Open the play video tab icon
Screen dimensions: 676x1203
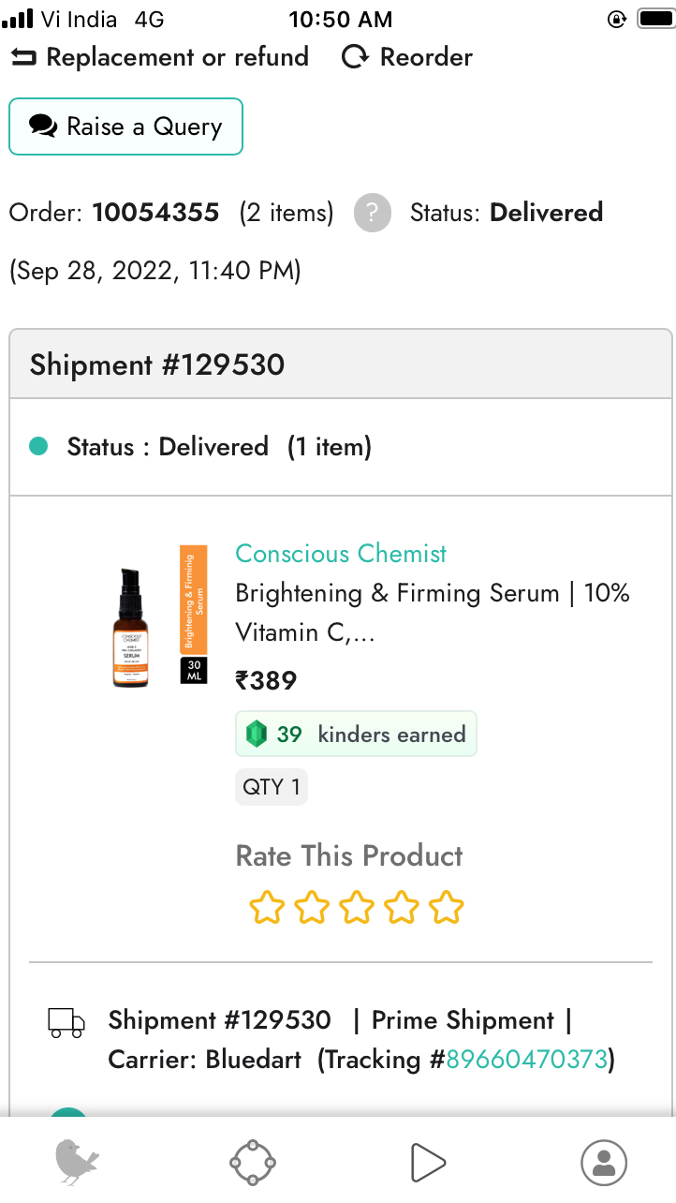pyautogui.click(x=428, y=1163)
